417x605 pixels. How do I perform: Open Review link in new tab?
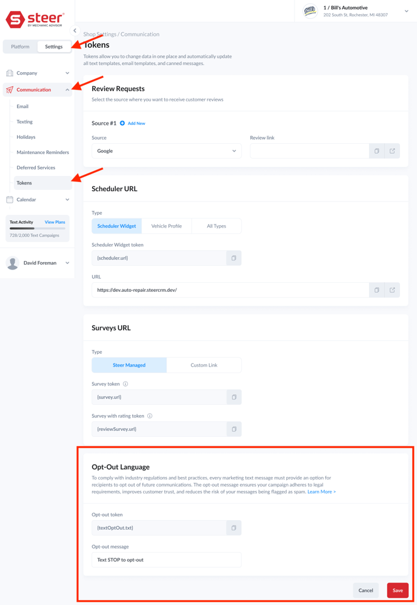click(392, 151)
